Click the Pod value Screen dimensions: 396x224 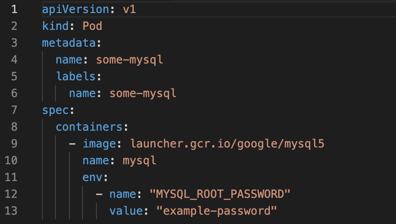92,26
